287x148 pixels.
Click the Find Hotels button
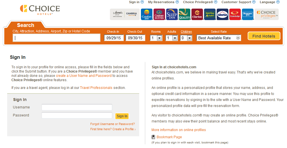(x=264, y=36)
